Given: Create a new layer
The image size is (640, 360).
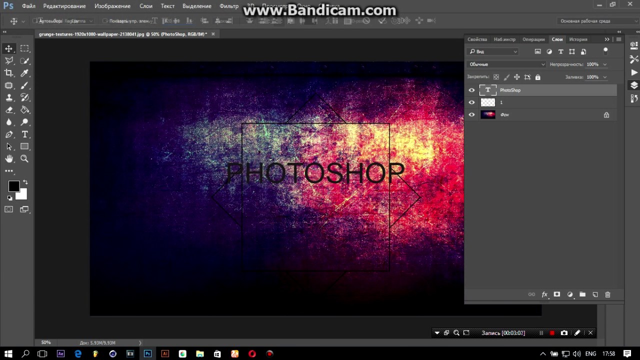Looking at the screenshot, I should click(595, 294).
